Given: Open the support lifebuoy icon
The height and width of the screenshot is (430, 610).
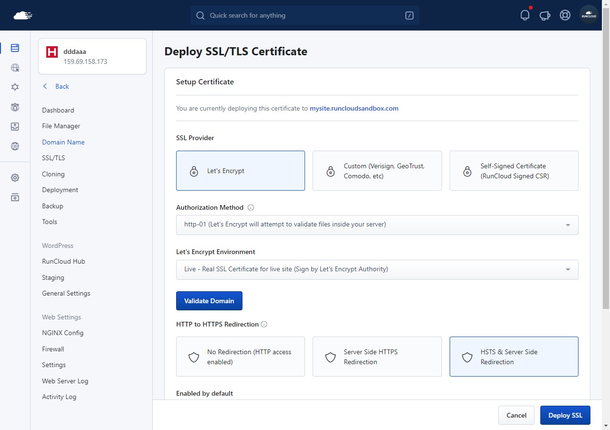Looking at the screenshot, I should click(x=565, y=15).
